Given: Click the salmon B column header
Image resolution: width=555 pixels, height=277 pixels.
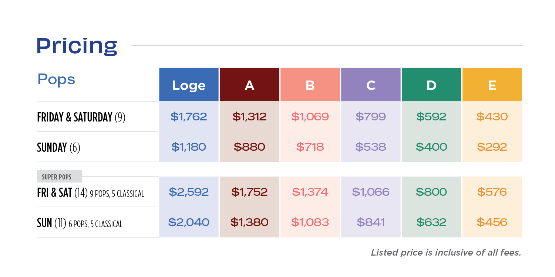Looking at the screenshot, I should 310,85.
